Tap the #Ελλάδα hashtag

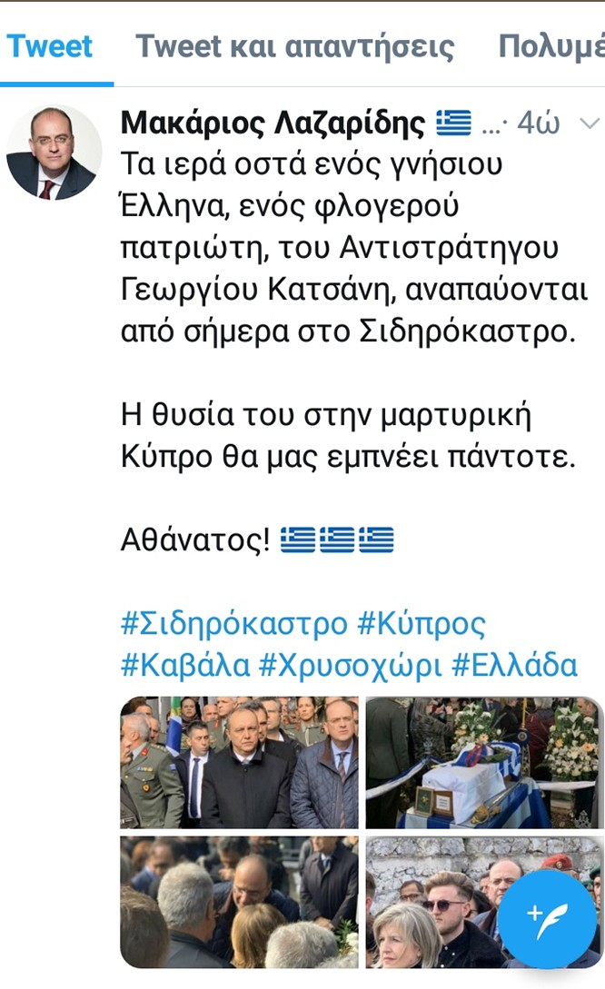515,666
